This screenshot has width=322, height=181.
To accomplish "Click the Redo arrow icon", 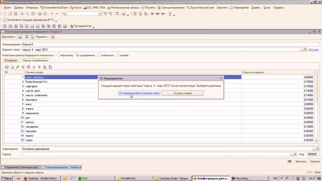I will (x=57, y=14).
